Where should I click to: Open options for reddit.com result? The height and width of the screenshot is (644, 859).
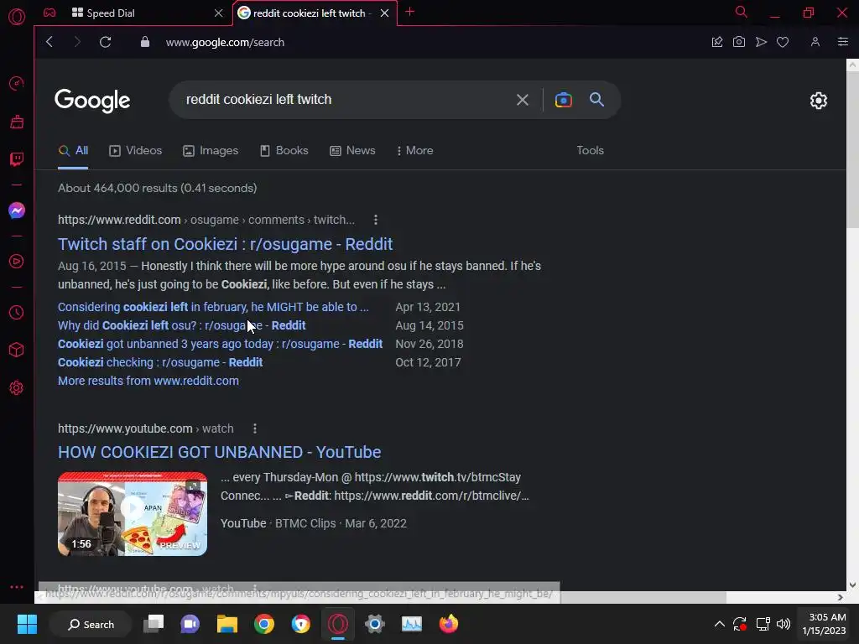pos(375,220)
